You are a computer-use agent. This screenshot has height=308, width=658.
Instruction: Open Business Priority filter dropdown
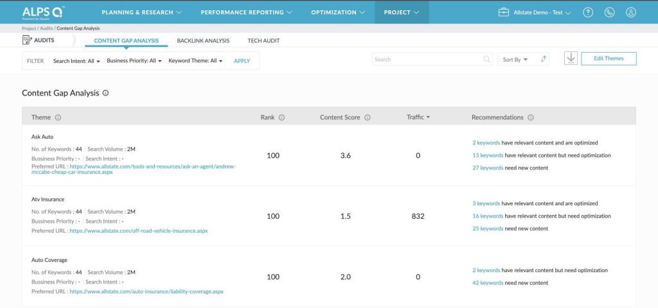(x=134, y=61)
